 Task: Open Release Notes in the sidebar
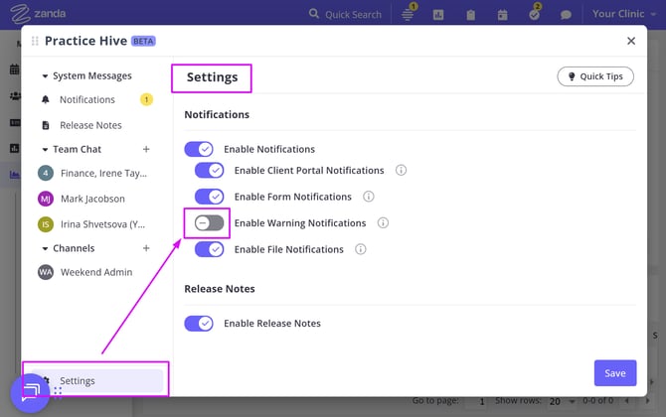click(x=90, y=125)
